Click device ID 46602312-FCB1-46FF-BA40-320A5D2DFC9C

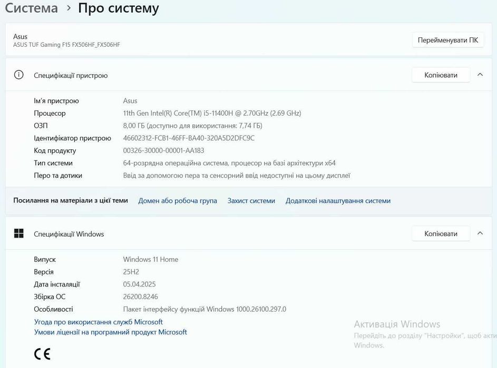(x=189, y=138)
